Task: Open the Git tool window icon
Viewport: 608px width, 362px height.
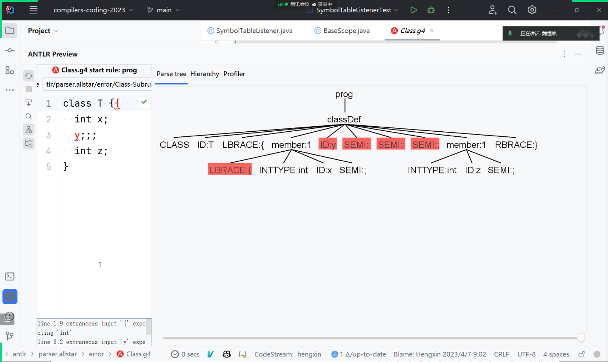Action: tap(10, 336)
